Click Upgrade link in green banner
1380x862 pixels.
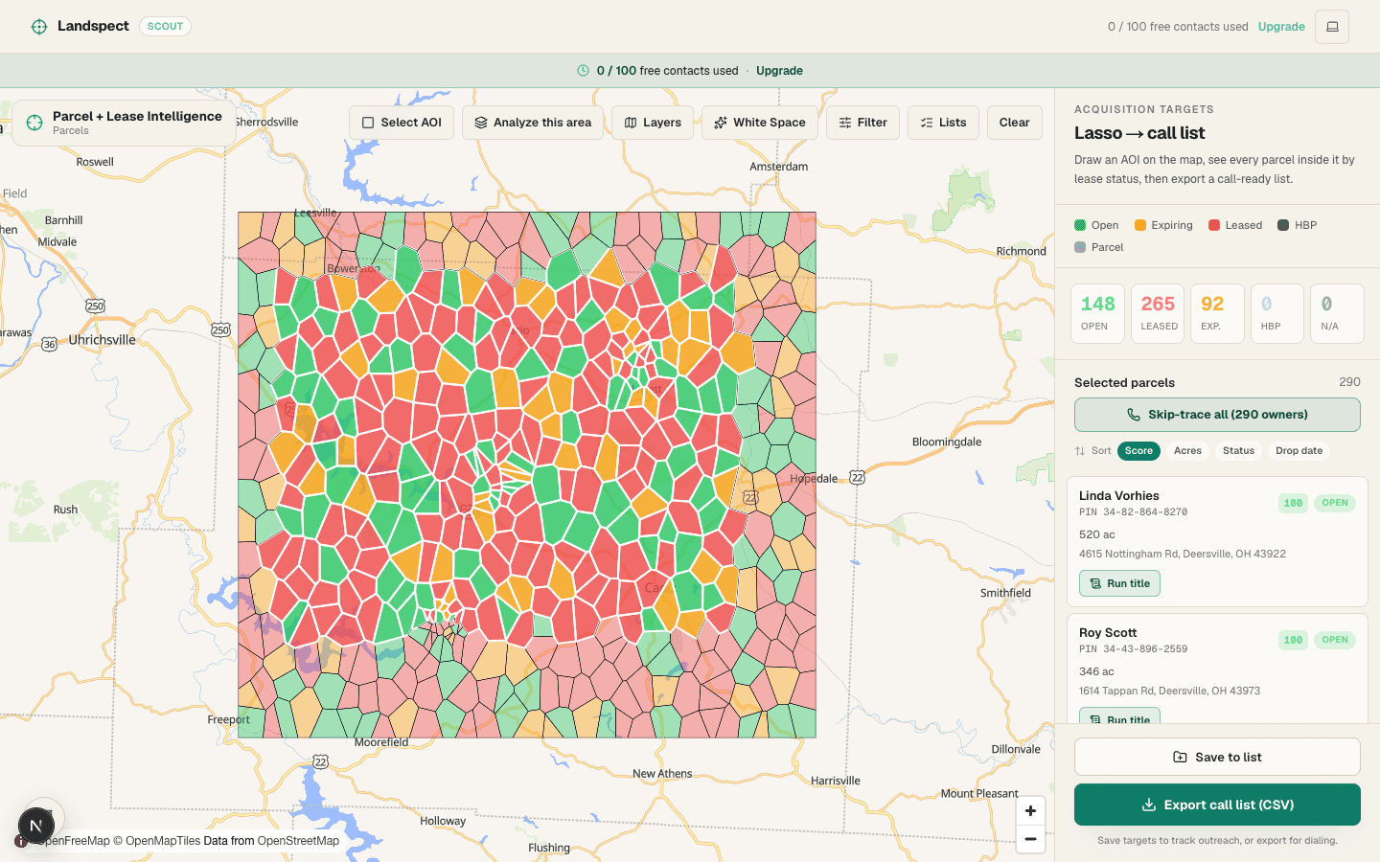779,71
